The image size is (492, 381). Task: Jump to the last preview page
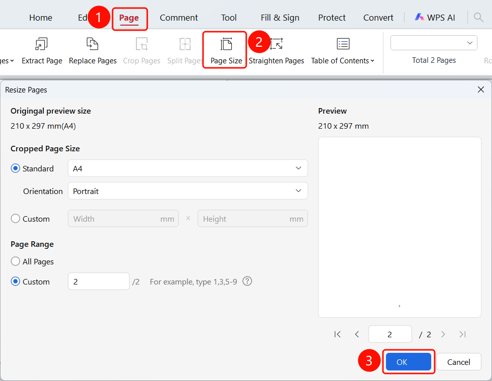(x=462, y=334)
